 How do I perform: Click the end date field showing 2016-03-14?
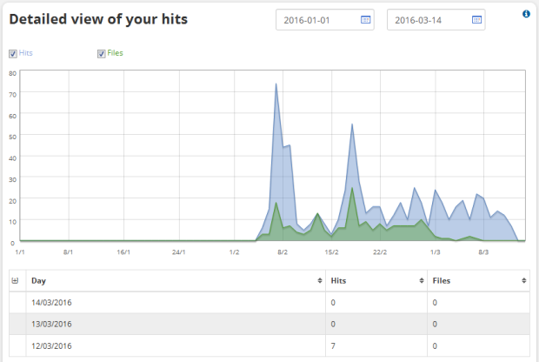coord(426,19)
